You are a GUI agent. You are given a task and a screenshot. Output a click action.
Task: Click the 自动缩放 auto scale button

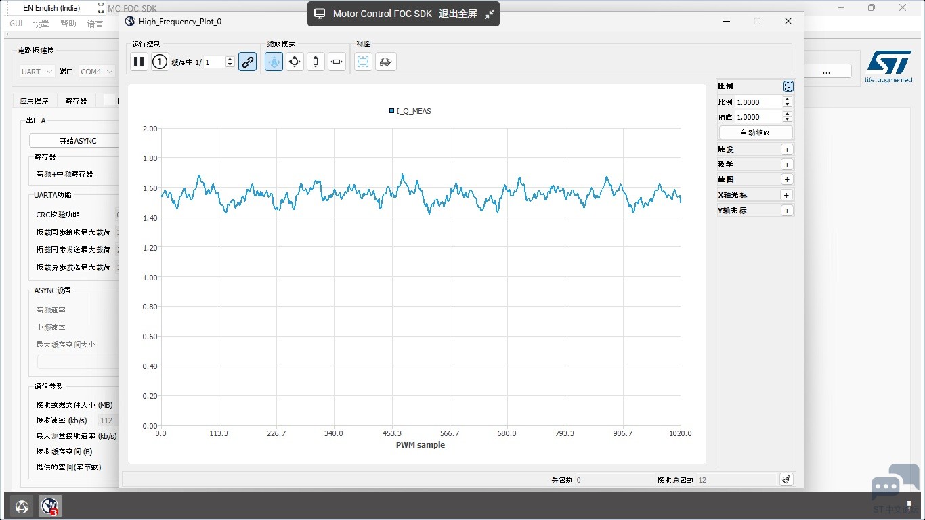click(x=755, y=133)
